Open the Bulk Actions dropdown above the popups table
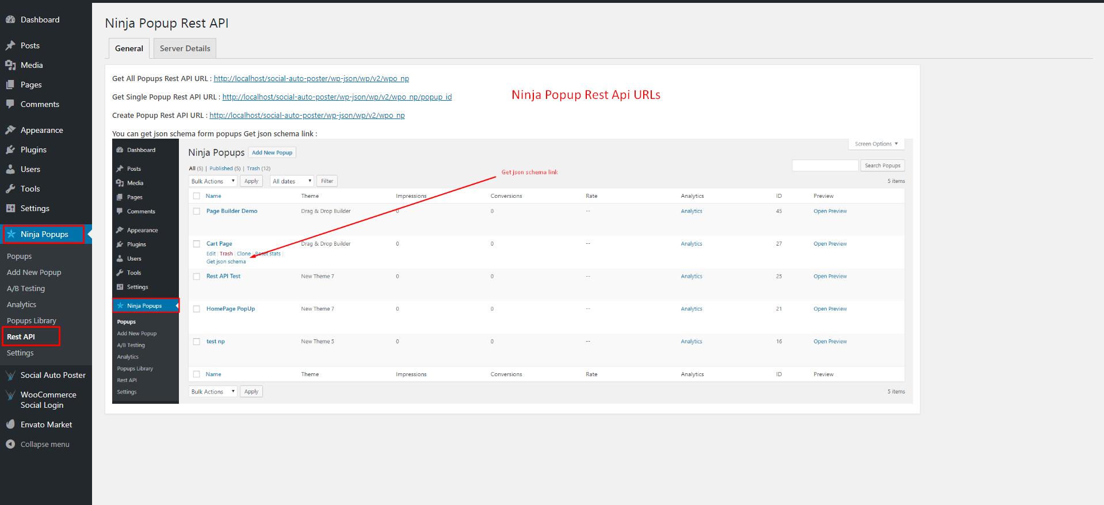This screenshot has width=1104, height=505. pyautogui.click(x=213, y=181)
